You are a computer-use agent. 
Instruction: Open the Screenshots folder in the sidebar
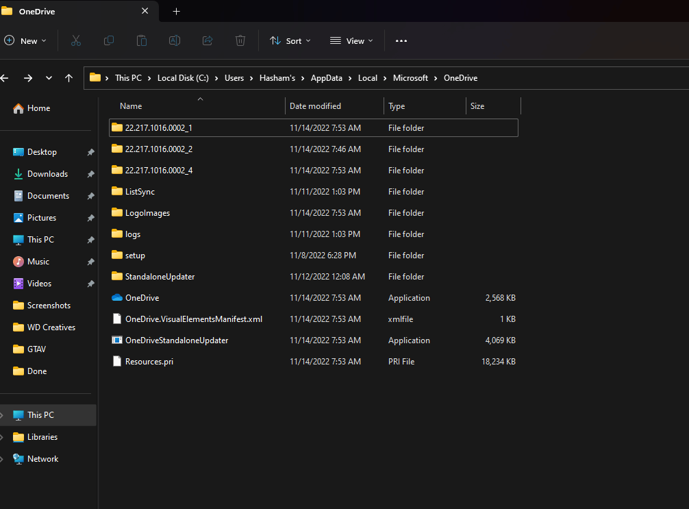(52, 305)
